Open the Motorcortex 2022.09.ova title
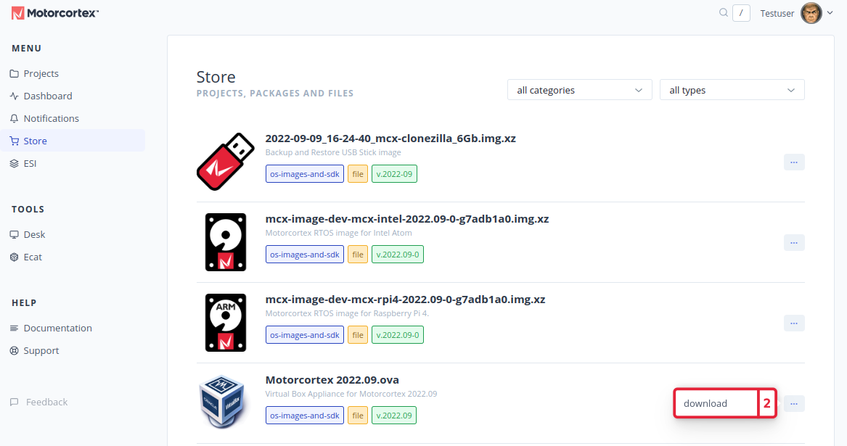 click(332, 379)
